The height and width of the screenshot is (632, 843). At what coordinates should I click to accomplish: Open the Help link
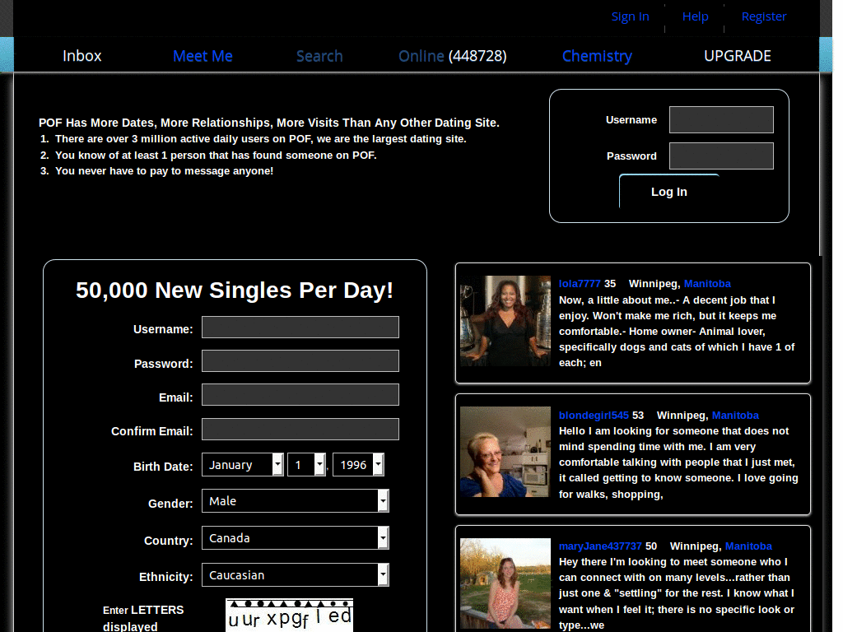point(695,16)
